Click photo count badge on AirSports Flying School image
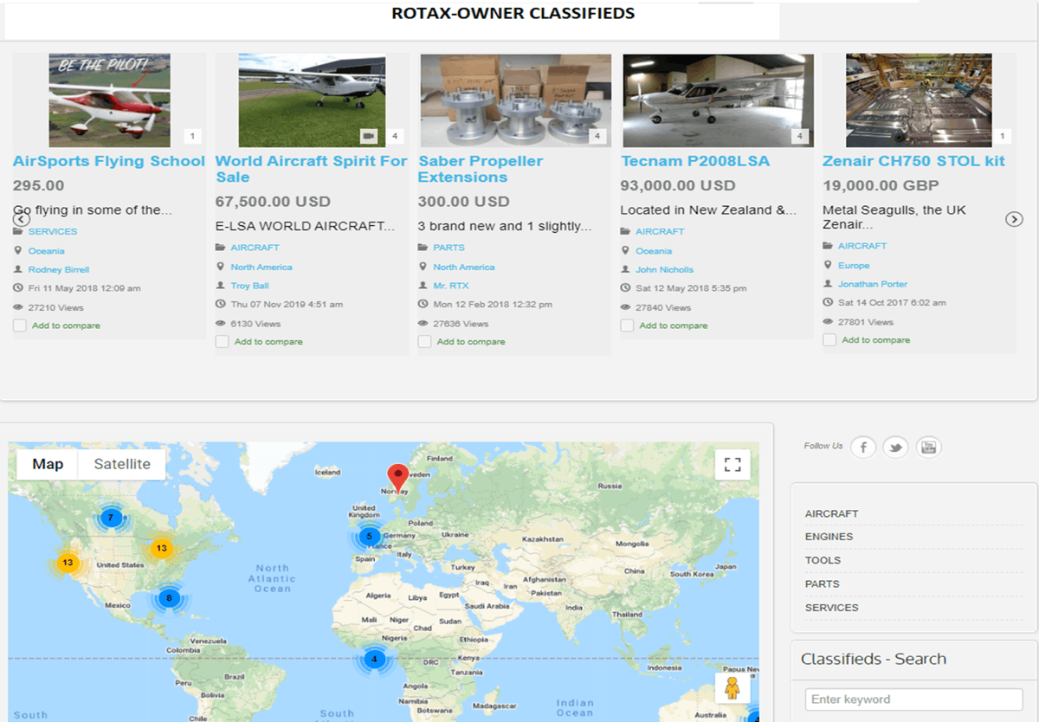 (x=192, y=136)
